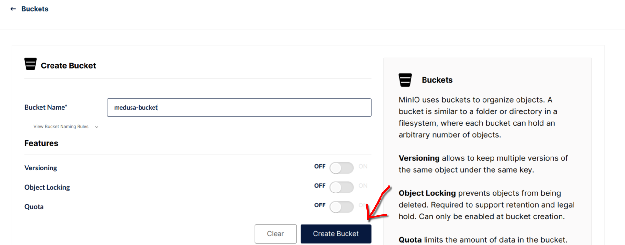The height and width of the screenshot is (245, 625).
Task: Select the Features section heading
Action: tap(41, 143)
